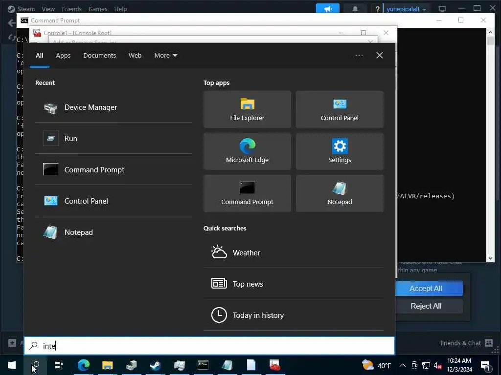Open Notepad in Recent list
501x375 pixels.
point(113,232)
